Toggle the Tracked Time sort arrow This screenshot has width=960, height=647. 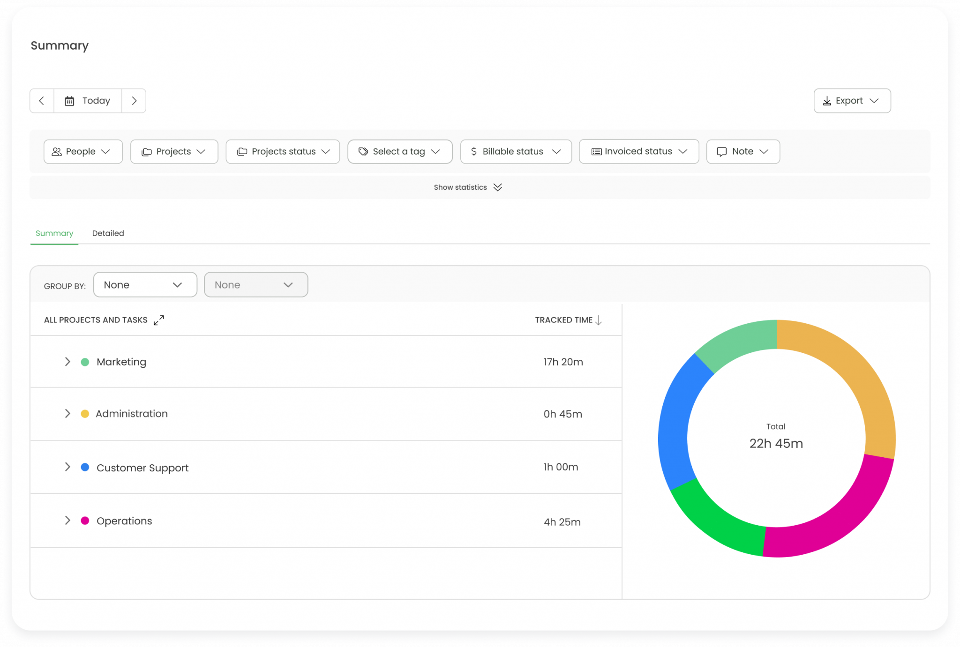[x=599, y=320]
